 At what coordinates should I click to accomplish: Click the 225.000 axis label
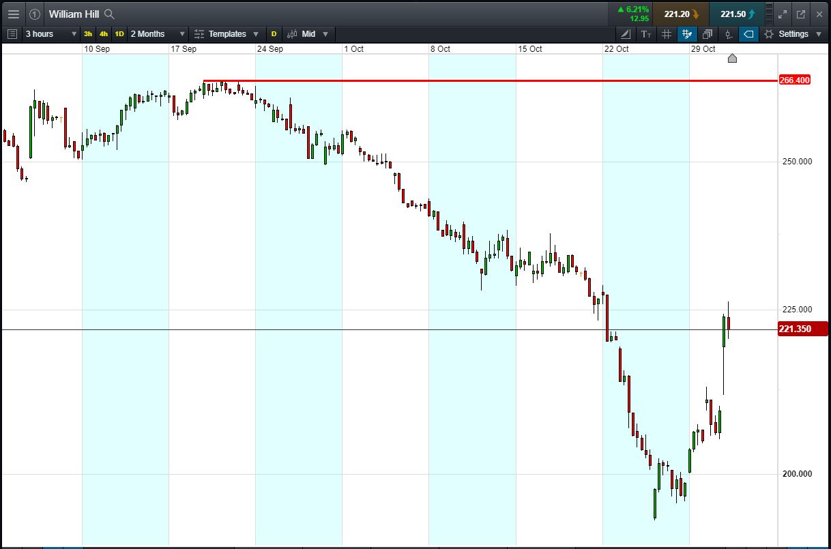(x=796, y=310)
